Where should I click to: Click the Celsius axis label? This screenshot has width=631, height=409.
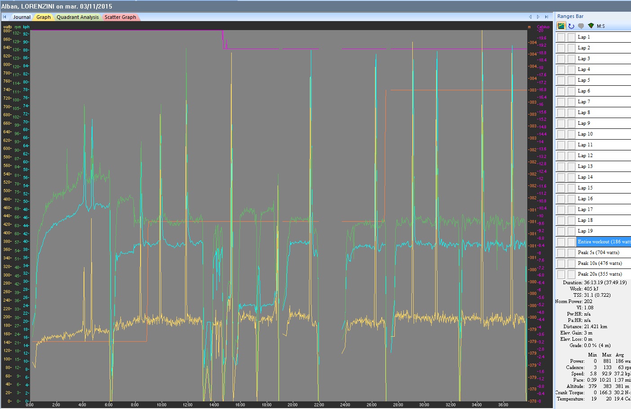click(543, 27)
